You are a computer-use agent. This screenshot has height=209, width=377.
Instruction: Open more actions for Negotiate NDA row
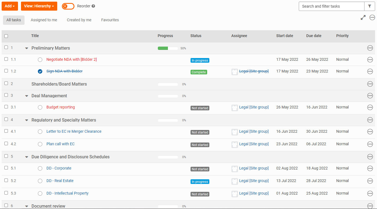[370, 60]
